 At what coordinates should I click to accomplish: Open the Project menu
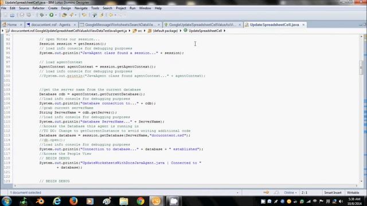(121, 8)
